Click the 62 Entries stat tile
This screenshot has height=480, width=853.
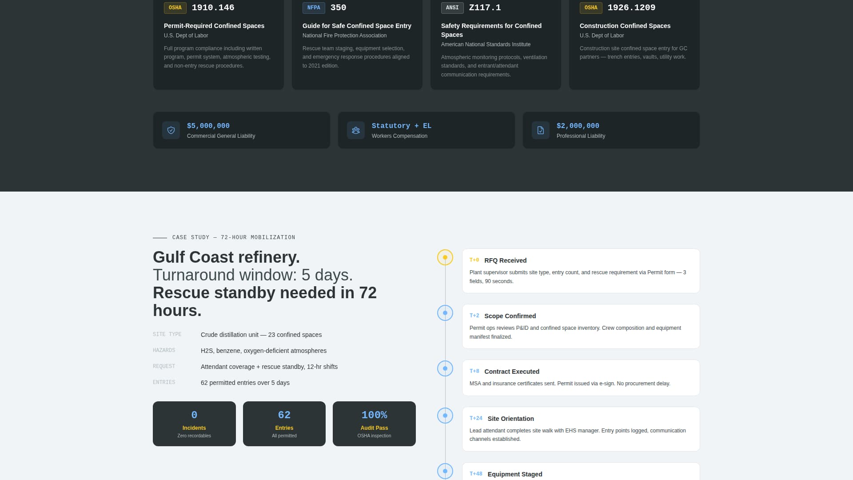point(284,424)
